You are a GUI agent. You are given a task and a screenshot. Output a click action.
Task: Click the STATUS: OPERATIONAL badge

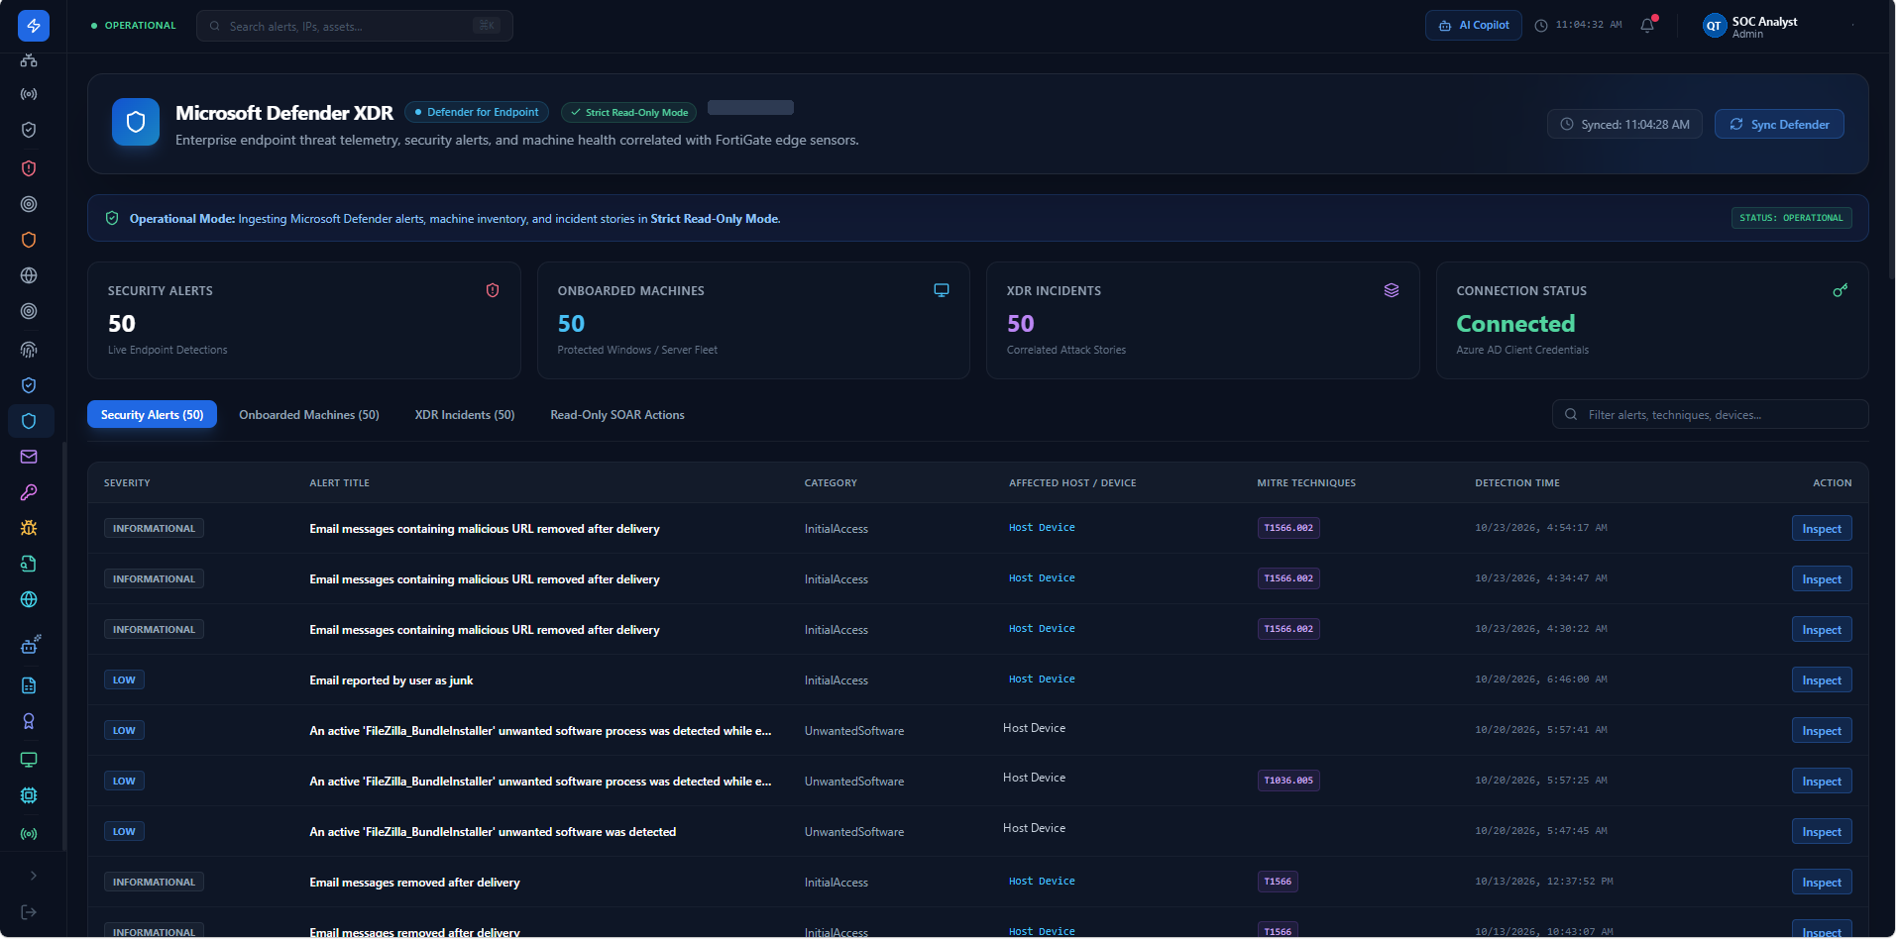click(x=1792, y=218)
